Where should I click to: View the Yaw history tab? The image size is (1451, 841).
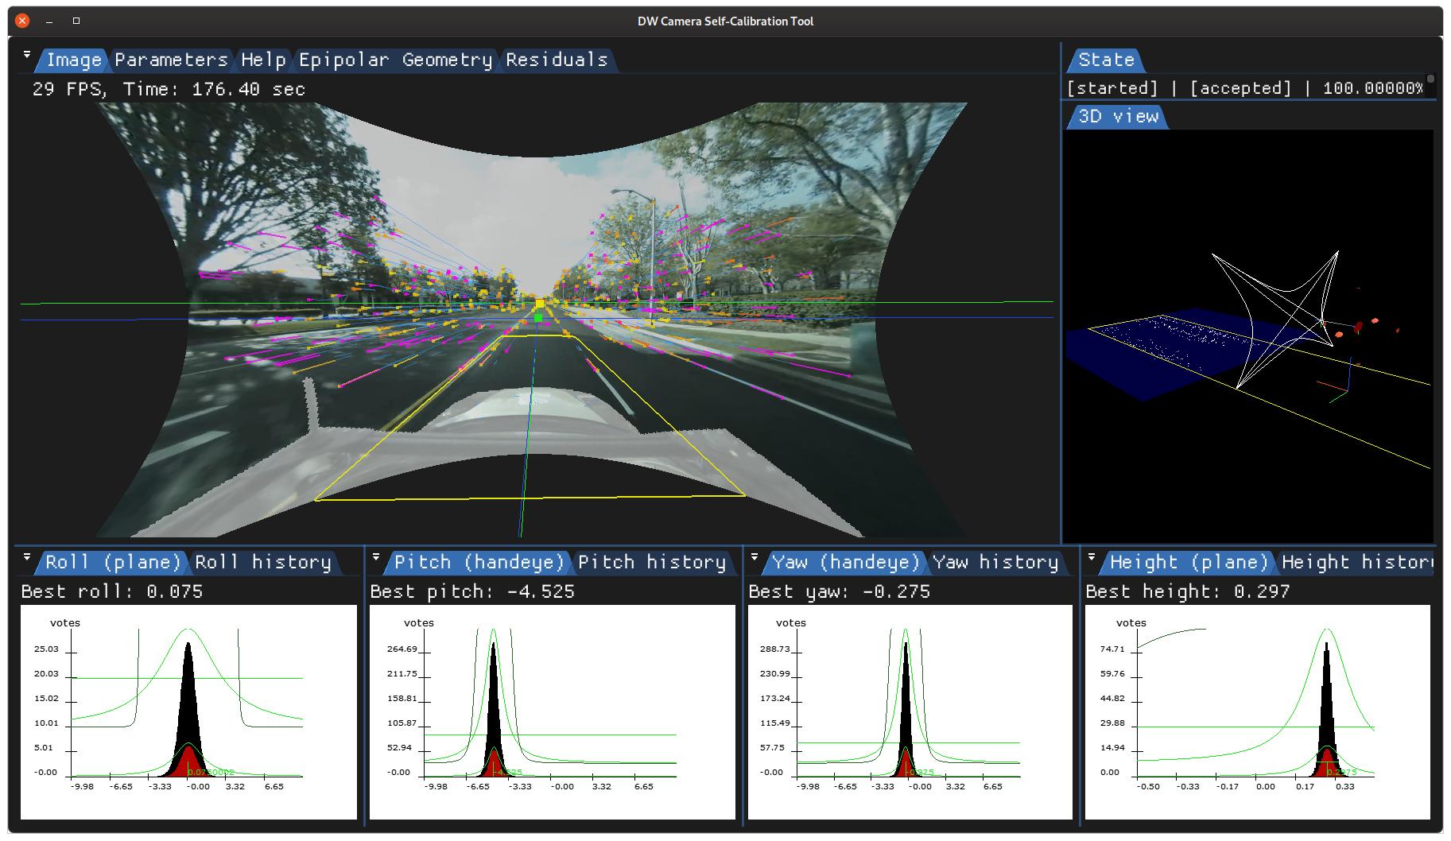click(x=995, y=563)
